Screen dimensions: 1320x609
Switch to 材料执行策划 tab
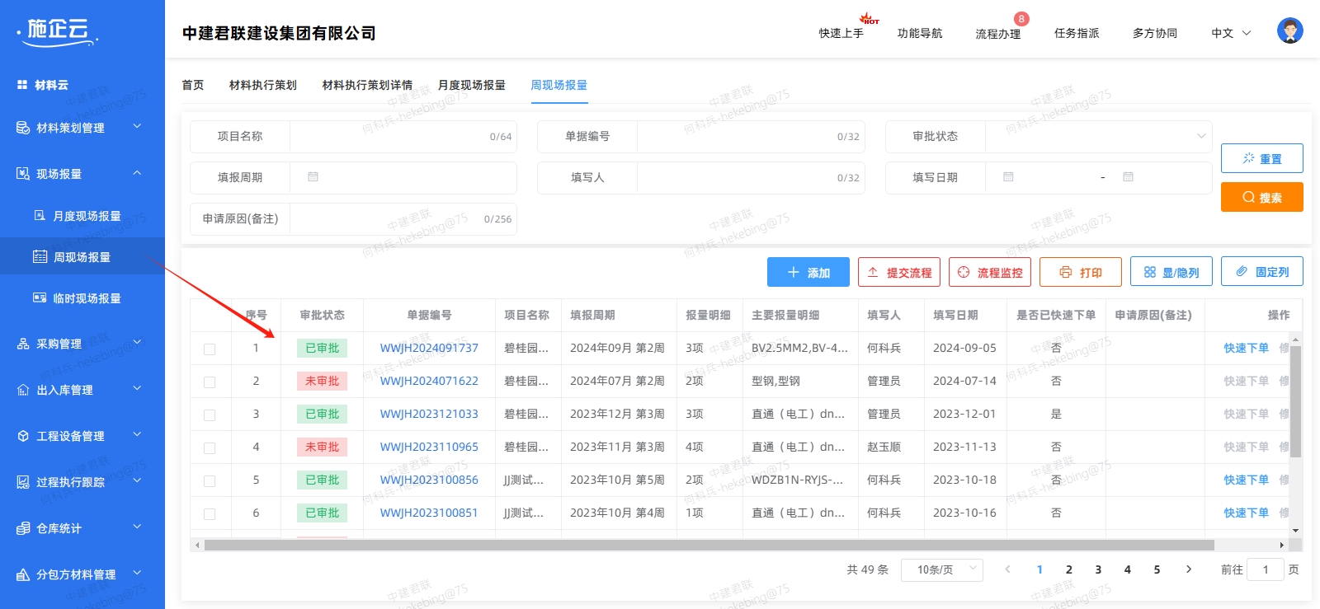(x=263, y=85)
